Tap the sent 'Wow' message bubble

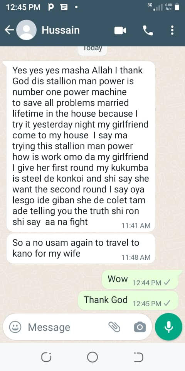click(x=140, y=280)
